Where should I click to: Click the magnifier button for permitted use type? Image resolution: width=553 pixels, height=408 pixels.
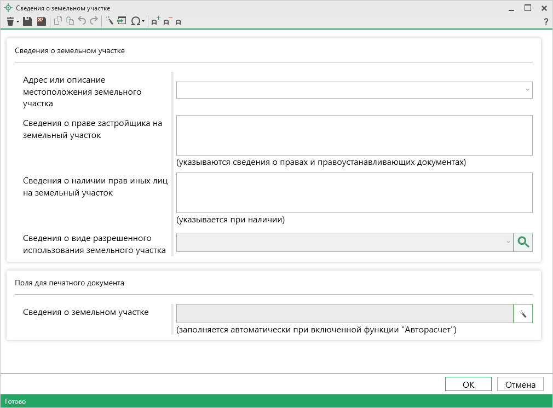click(523, 242)
